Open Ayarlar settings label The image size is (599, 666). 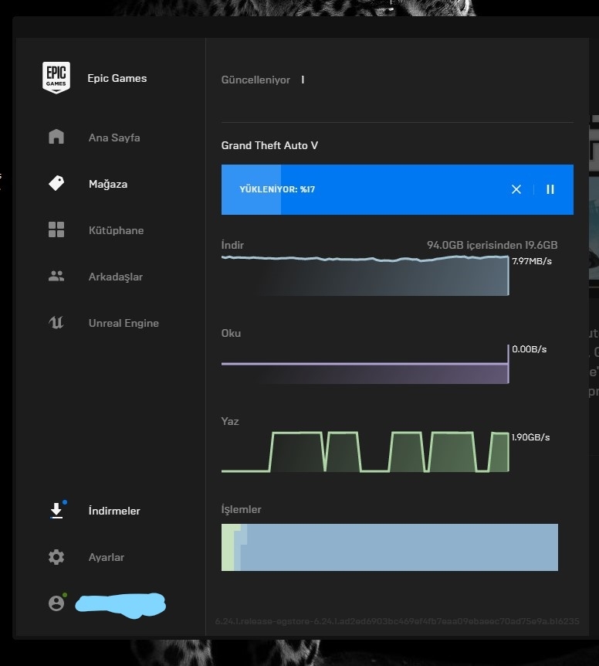[x=107, y=557]
